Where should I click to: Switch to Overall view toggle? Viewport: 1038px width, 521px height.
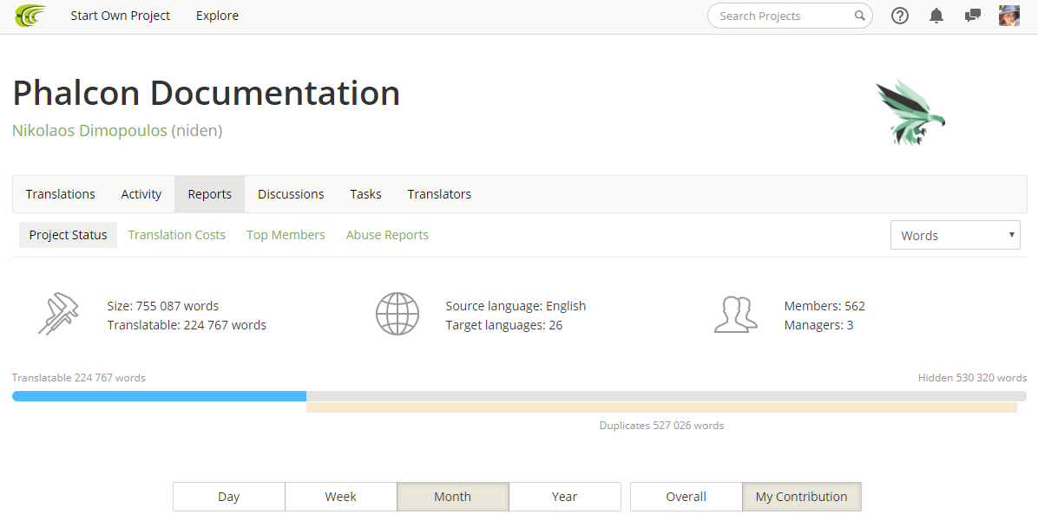coord(687,497)
